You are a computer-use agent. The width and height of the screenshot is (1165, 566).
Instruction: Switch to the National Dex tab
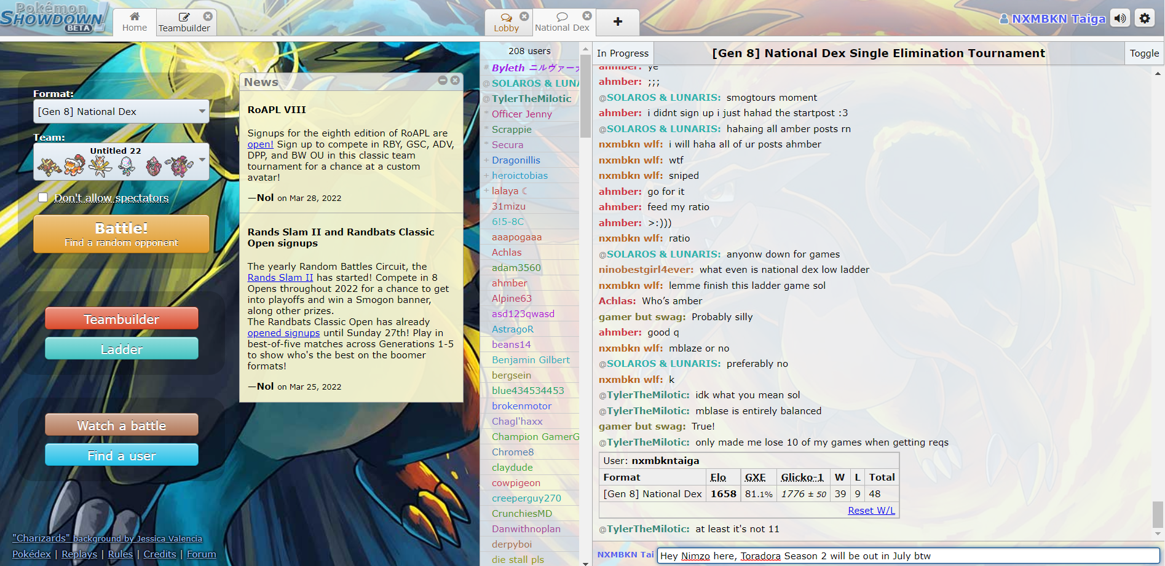pyautogui.click(x=563, y=27)
